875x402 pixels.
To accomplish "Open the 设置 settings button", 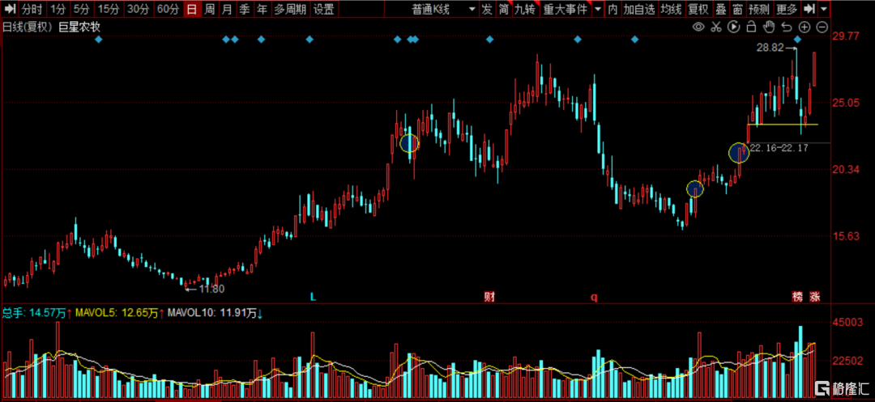I will coord(323,9).
